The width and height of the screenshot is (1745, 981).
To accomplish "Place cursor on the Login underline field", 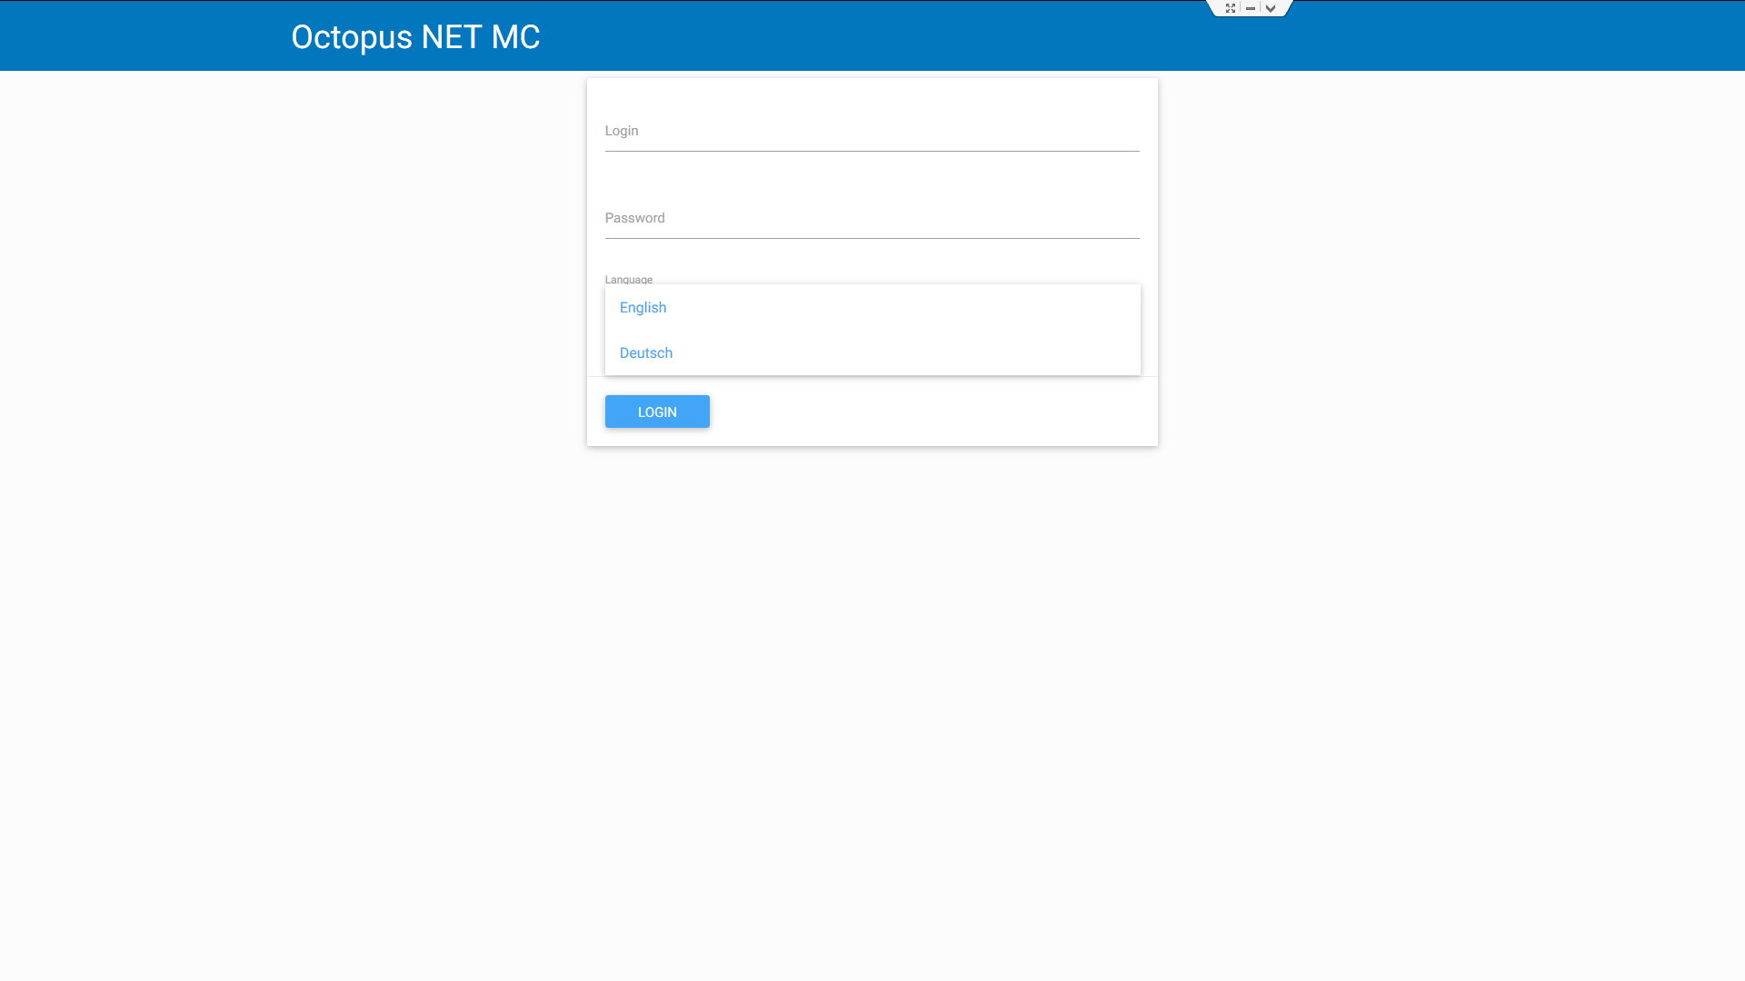I will pos(872,132).
